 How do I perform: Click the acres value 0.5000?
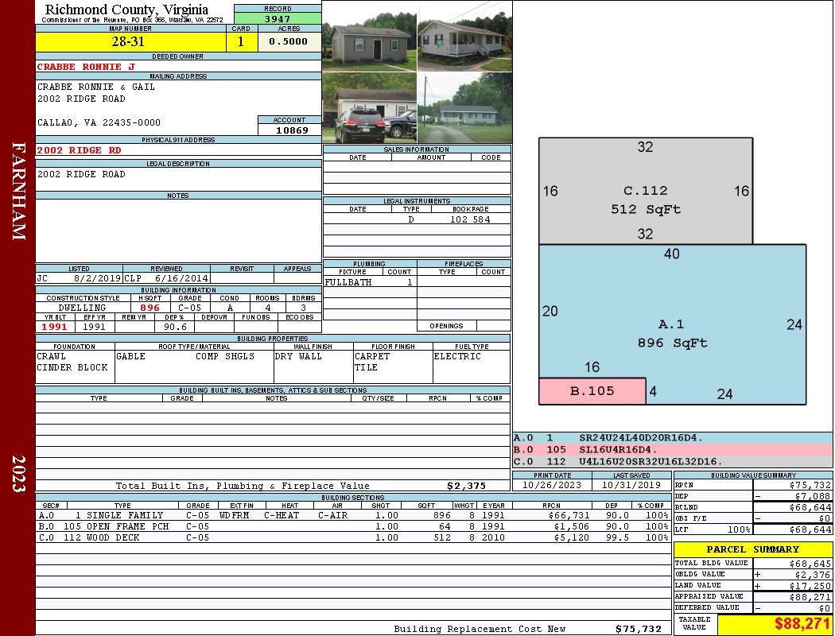coord(289,41)
